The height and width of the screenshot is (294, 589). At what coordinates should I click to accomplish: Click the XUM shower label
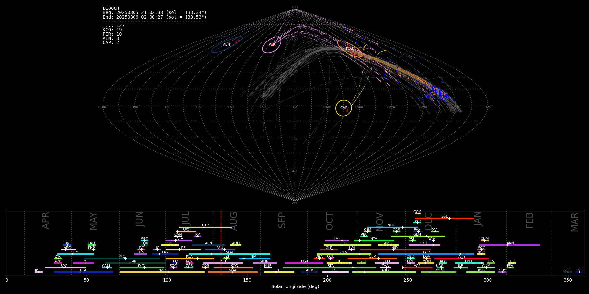tap(485, 239)
